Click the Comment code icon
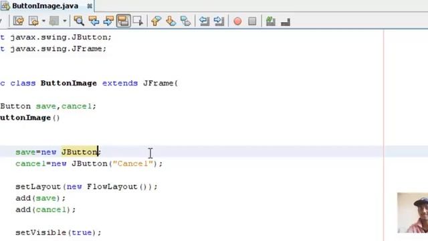428x241 pixels. tap(270, 21)
